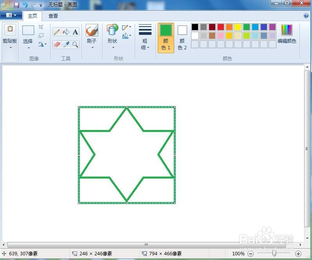Open Paint Help question mark icon
312x260 pixels.
(x=306, y=16)
